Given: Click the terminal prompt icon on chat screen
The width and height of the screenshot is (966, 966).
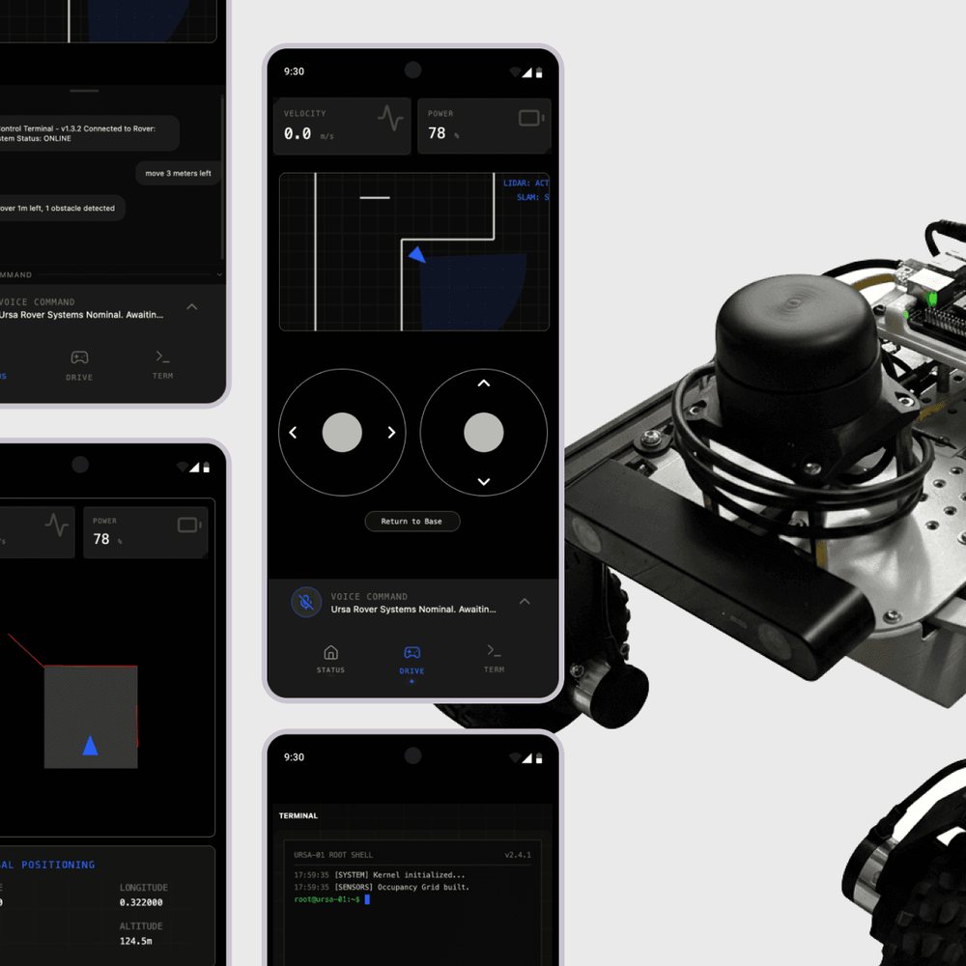Looking at the screenshot, I should point(162,356).
